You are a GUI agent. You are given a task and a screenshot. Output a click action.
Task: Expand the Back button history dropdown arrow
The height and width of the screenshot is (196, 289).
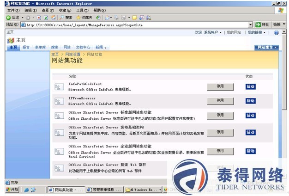click(23, 18)
